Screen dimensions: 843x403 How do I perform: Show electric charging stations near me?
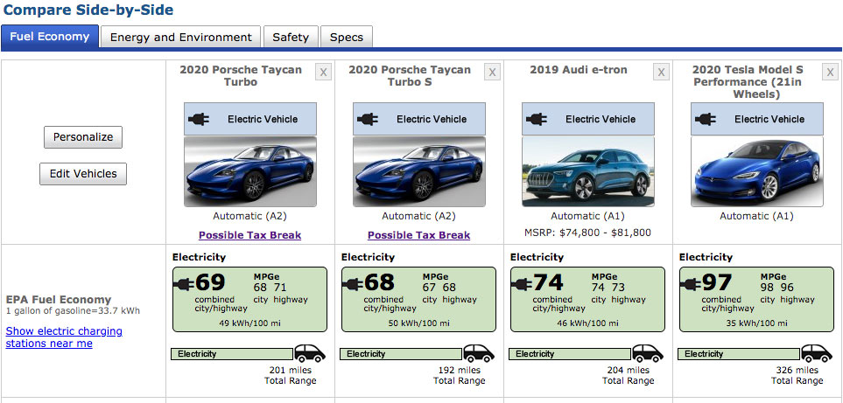pyautogui.click(x=64, y=337)
